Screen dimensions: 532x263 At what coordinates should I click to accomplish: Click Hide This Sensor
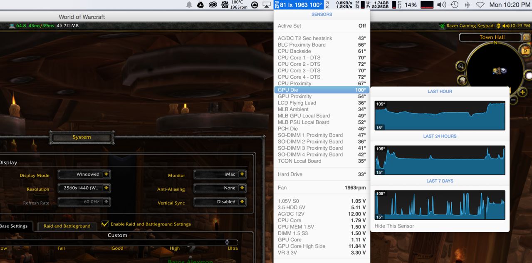(x=394, y=226)
